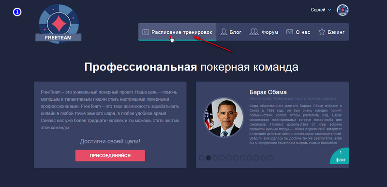Viewport: 387px width, 187px height.
Task: Click the star icon next to Бэкинг
Action: pos(321,32)
